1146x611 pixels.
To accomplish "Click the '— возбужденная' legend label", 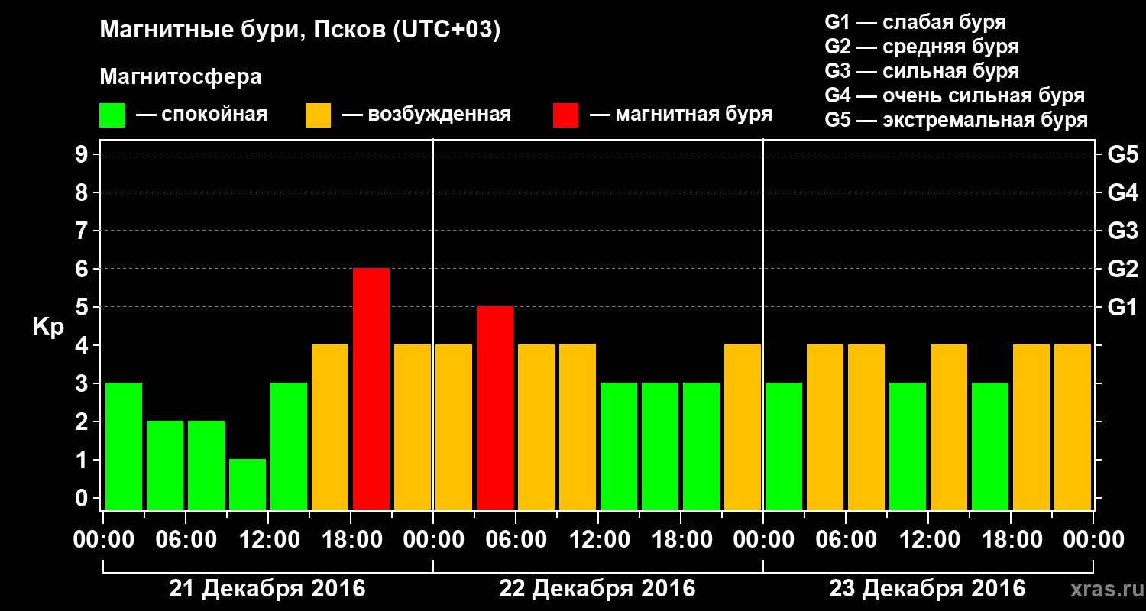I will (426, 115).
